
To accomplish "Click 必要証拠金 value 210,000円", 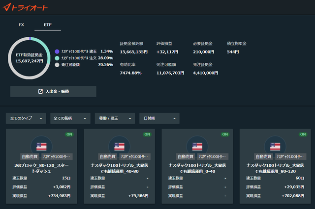I will tap(203, 52).
